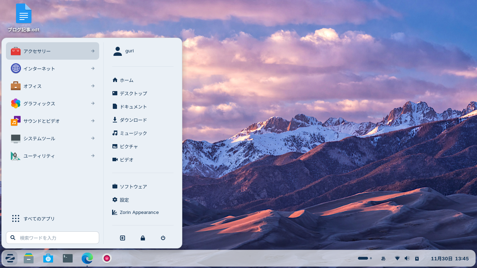Launch Microsoft Edge from the taskbar
The width and height of the screenshot is (477, 268).
point(87,258)
